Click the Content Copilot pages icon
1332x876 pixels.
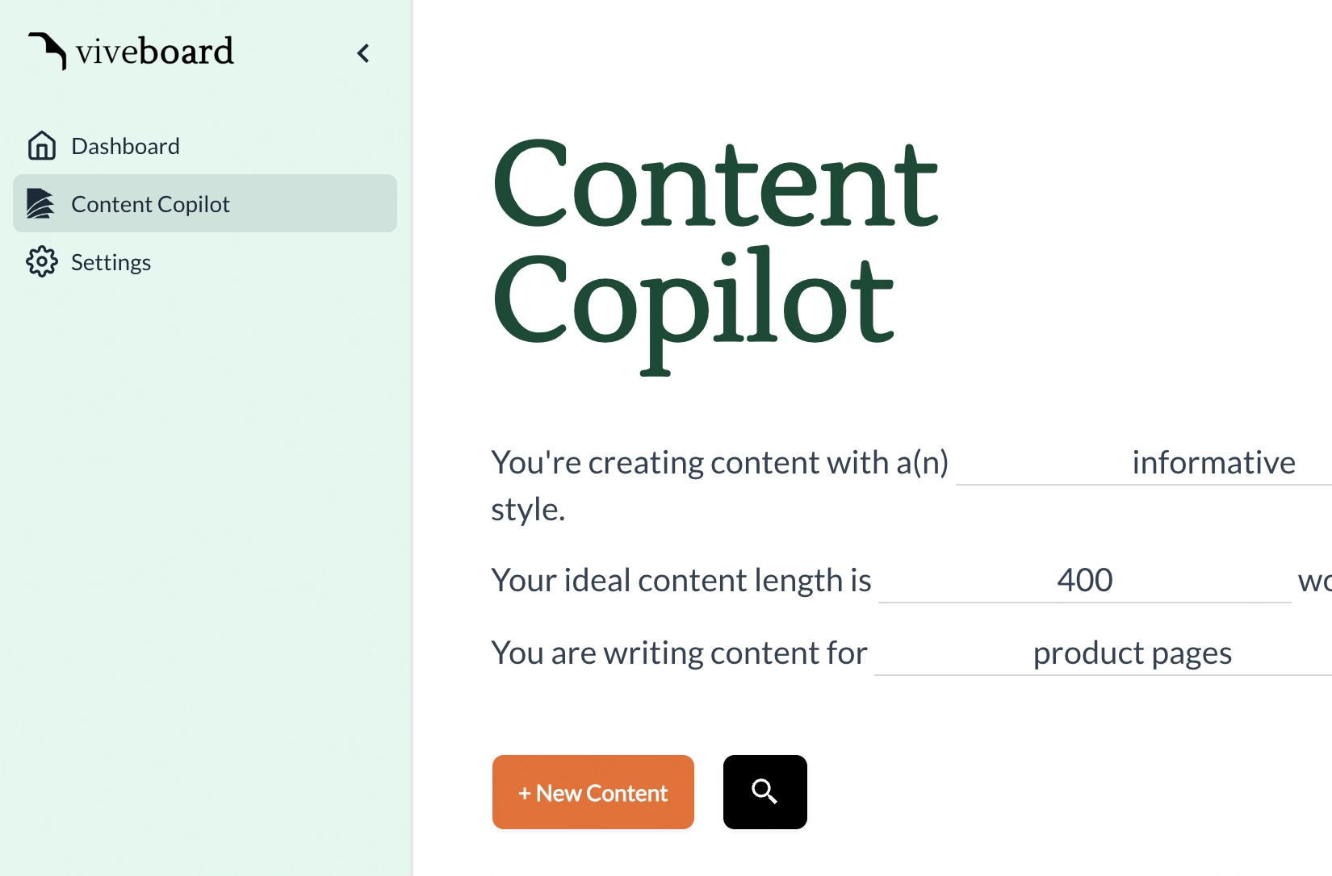point(41,203)
